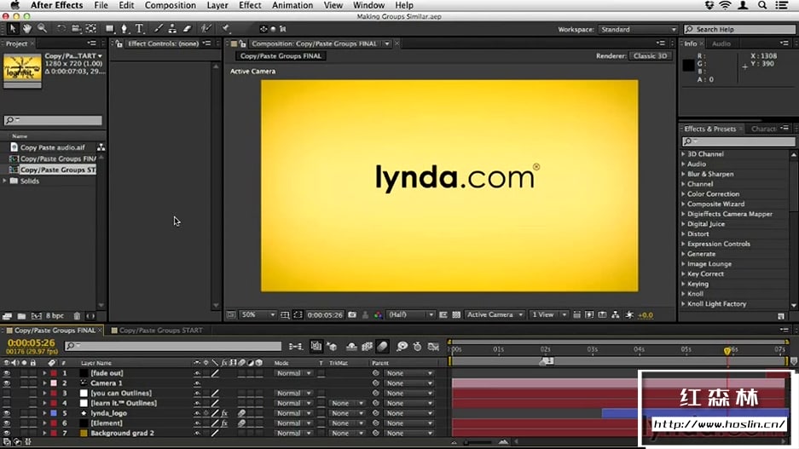Screen dimensions: 799x449
Task: Select the Zoom magnifier tool
Action: coord(43,29)
